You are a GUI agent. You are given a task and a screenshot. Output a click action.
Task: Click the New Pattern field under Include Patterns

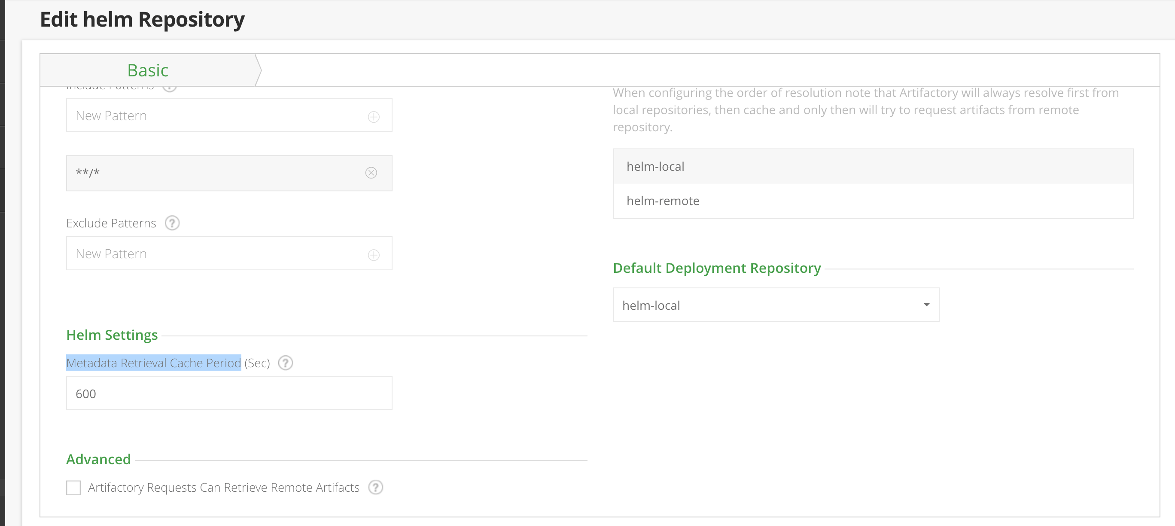click(x=205, y=115)
